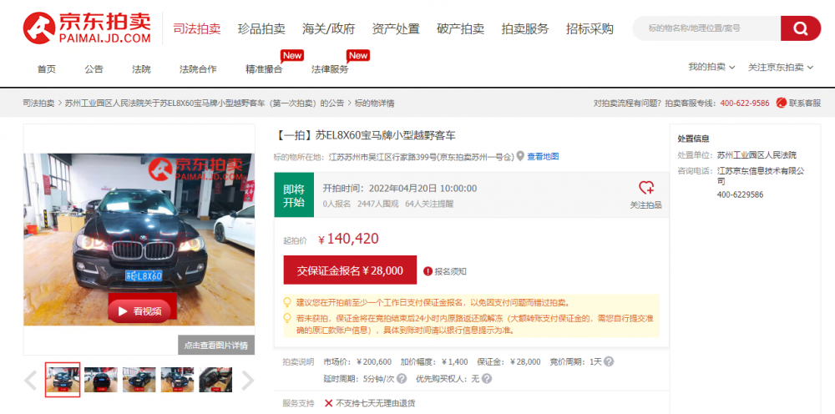The image size is (835, 414).
Task: Click 联系客服 link
Action: click(x=805, y=103)
